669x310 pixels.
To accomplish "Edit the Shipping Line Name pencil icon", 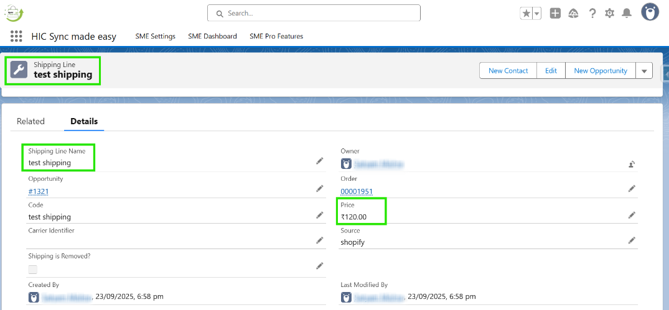I will (x=320, y=161).
